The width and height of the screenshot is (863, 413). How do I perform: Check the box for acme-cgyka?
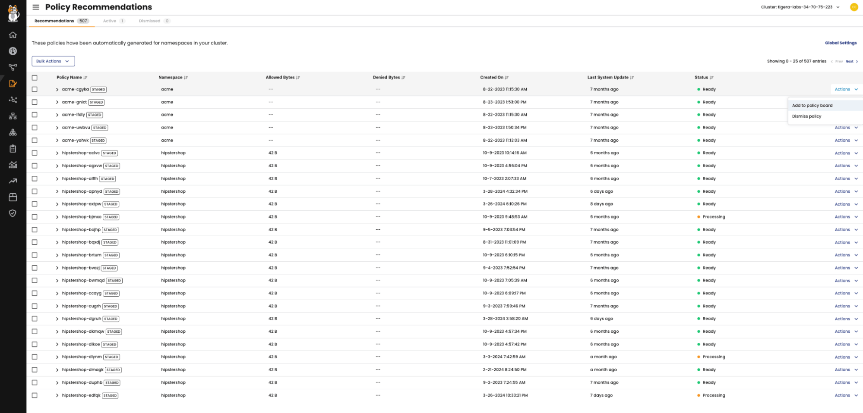click(x=35, y=89)
